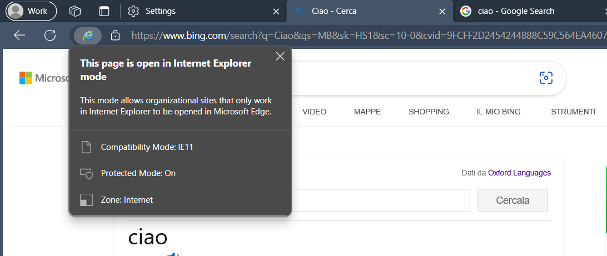This screenshot has width=607, height=256.
Task: Open the SHOPPING search tab
Action: [x=429, y=112]
